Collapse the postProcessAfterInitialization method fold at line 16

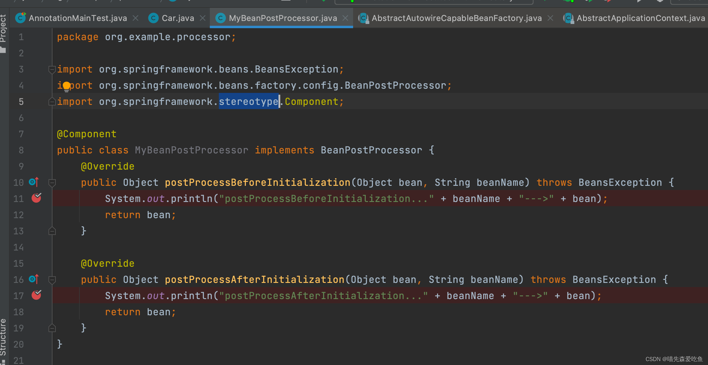52,279
